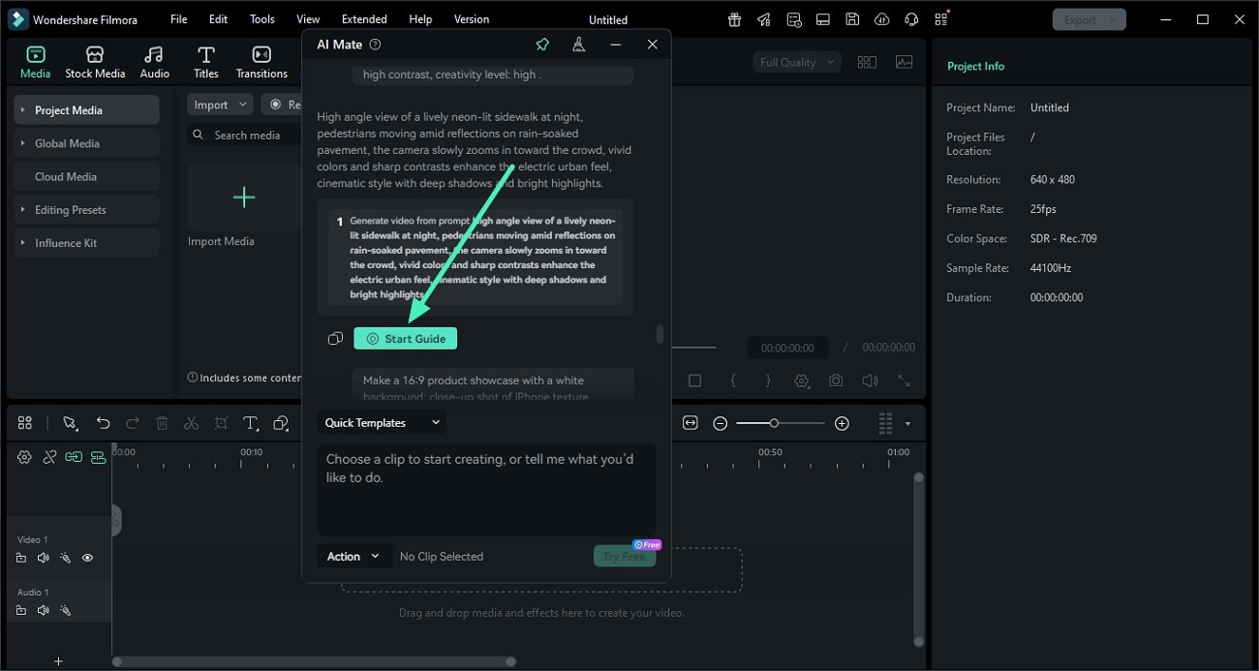Image resolution: width=1259 pixels, height=671 pixels.
Task: Open the shapes overlay tool in timeline toolbar
Action: click(281, 423)
